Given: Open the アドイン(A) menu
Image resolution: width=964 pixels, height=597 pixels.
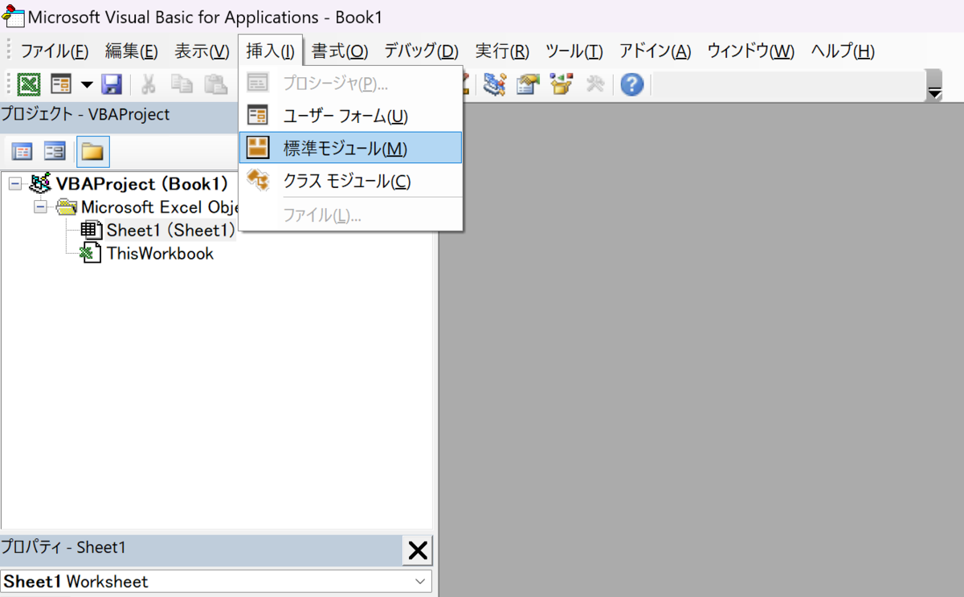Looking at the screenshot, I should point(655,51).
